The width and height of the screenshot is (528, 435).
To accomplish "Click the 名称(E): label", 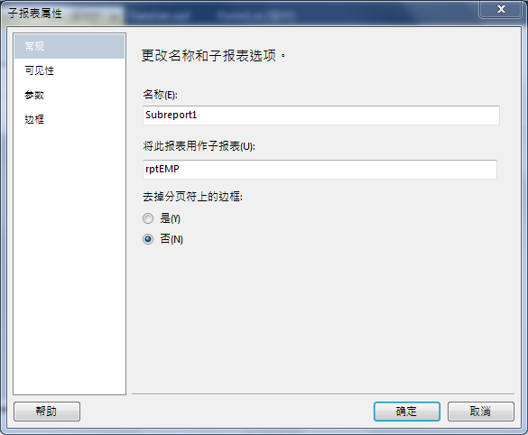I will (160, 95).
